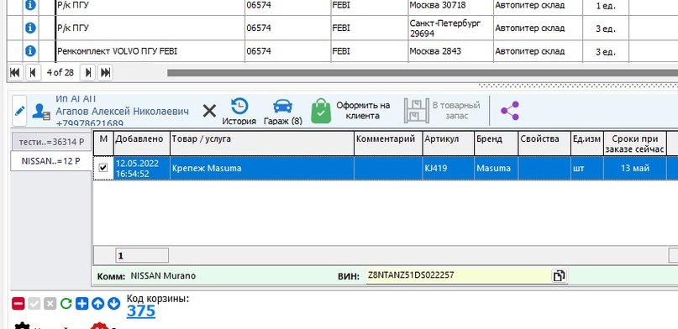Click row count 1 footer cell

coord(142,255)
